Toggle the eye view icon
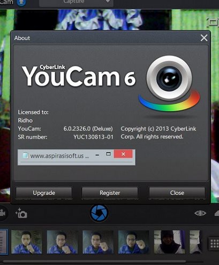The width and height of the screenshot is (219, 265). coord(200,213)
